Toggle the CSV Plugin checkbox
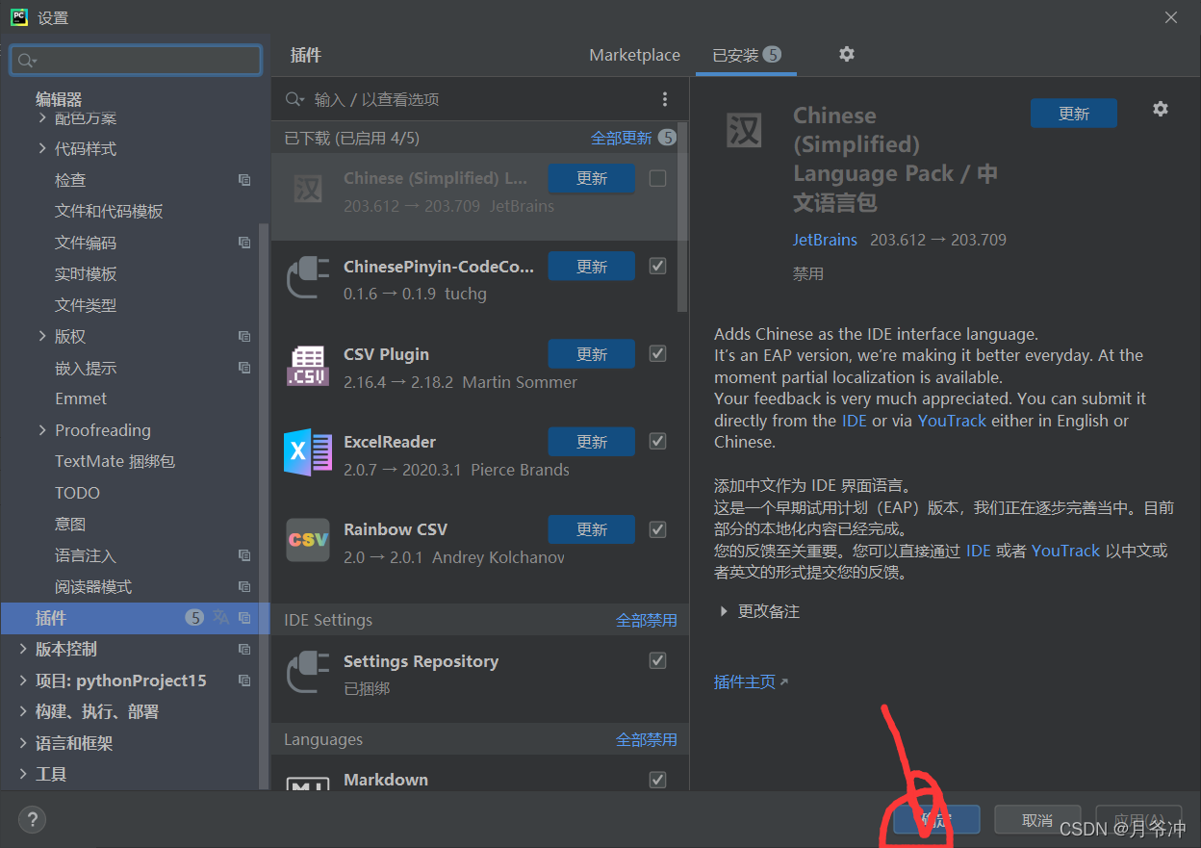The image size is (1201, 848). [x=657, y=353]
